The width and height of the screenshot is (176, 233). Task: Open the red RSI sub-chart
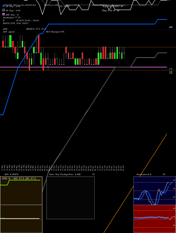point(155,219)
